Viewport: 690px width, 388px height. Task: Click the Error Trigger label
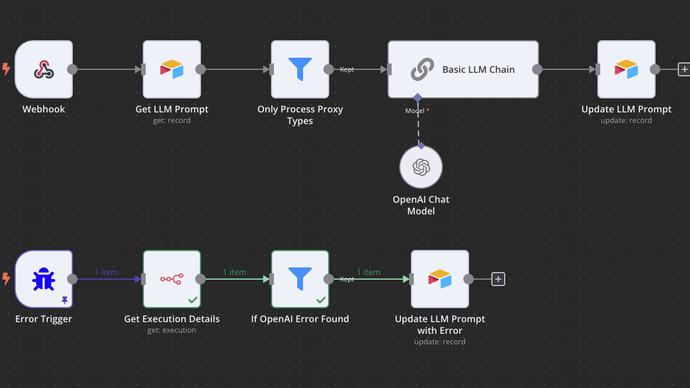click(x=44, y=319)
